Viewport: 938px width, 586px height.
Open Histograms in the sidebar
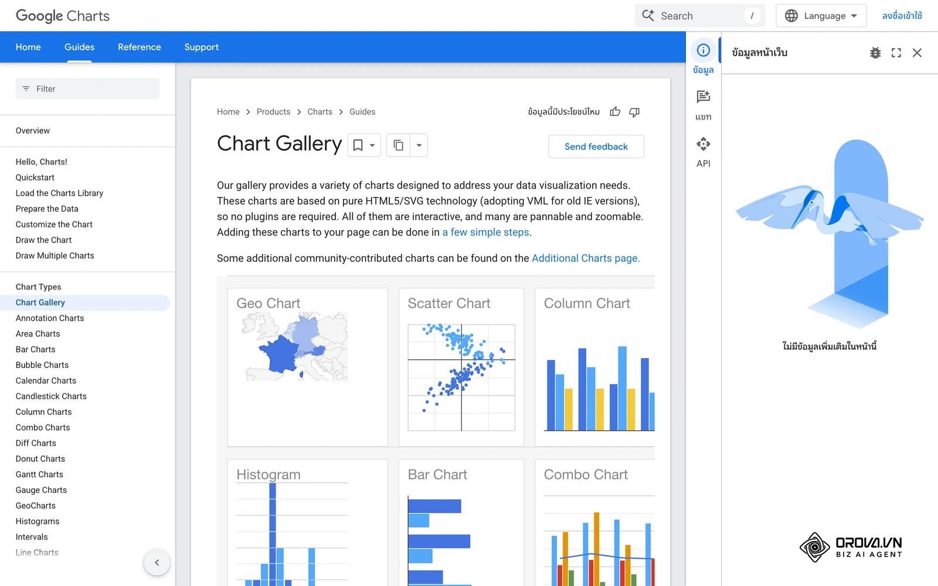[x=38, y=521]
